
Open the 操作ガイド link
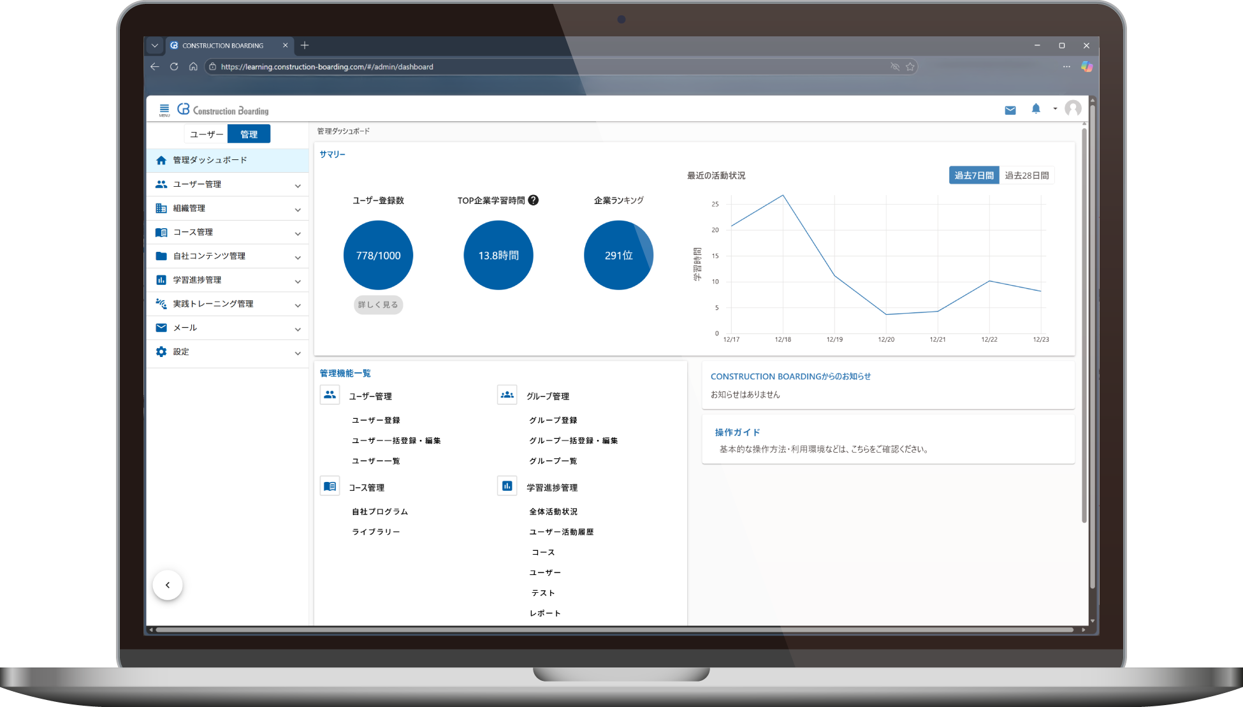point(737,432)
